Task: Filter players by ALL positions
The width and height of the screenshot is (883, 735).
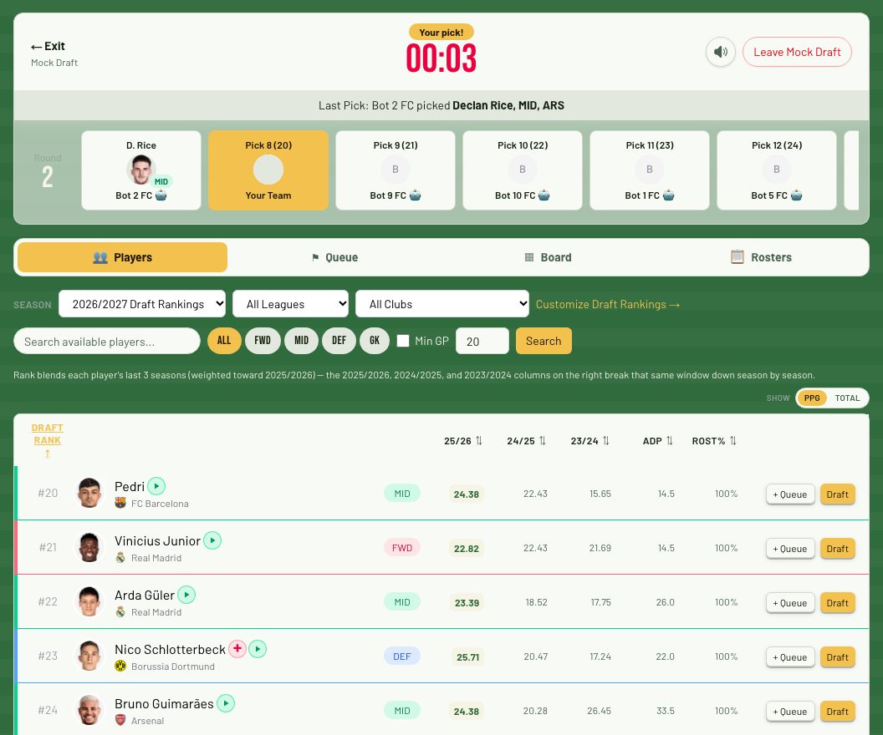Action: pos(224,341)
